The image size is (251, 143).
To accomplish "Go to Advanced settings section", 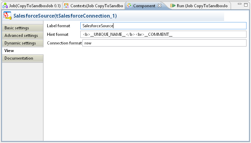I will coord(22,35).
